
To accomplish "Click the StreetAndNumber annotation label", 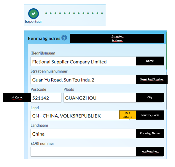I will click(x=152, y=79).
